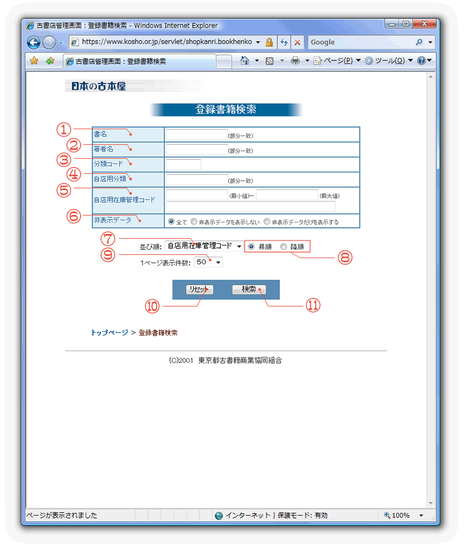Click the ページが表示されました status text
The width and height of the screenshot is (464, 544).
tap(62, 516)
